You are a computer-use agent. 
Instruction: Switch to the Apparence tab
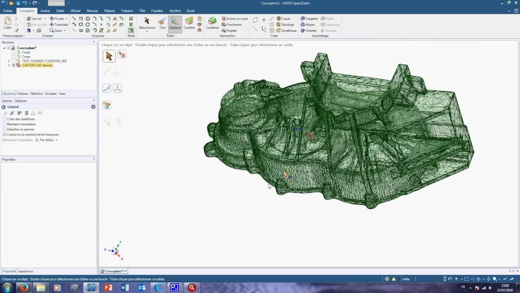[26, 271]
